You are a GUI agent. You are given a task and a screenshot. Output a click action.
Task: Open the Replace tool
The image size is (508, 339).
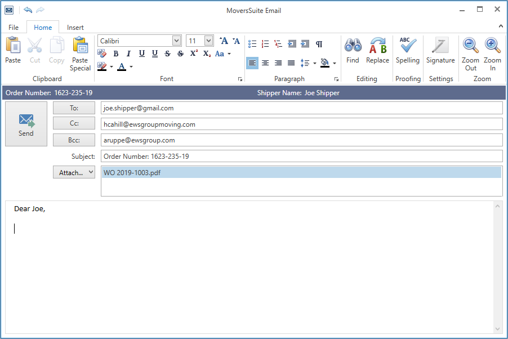(377, 51)
